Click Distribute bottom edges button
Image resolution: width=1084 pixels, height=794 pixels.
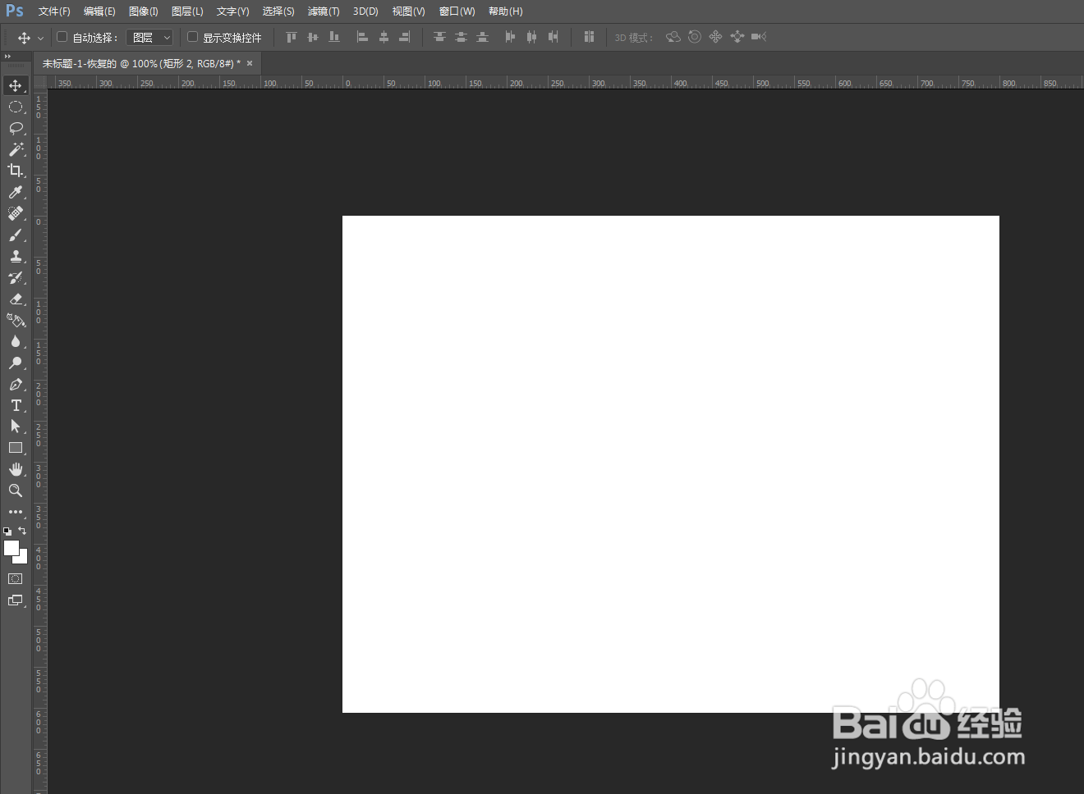click(482, 37)
